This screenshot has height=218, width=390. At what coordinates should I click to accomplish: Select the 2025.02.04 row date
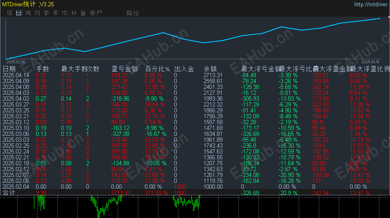pyautogui.click(x=15, y=187)
